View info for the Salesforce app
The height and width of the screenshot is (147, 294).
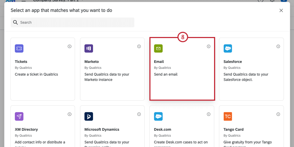point(278,46)
